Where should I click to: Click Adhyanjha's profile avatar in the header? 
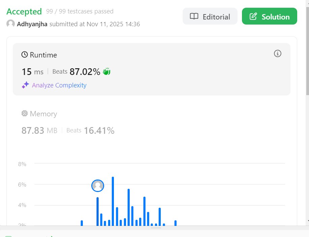[x=10, y=24]
